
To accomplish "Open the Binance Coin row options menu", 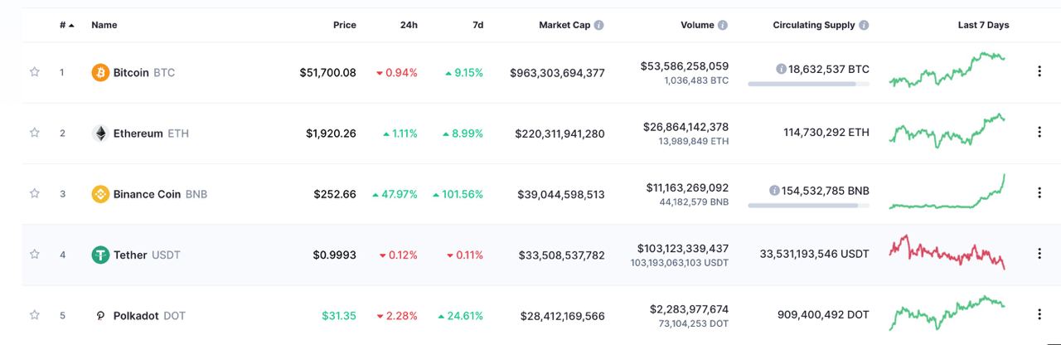I will (x=1039, y=193).
